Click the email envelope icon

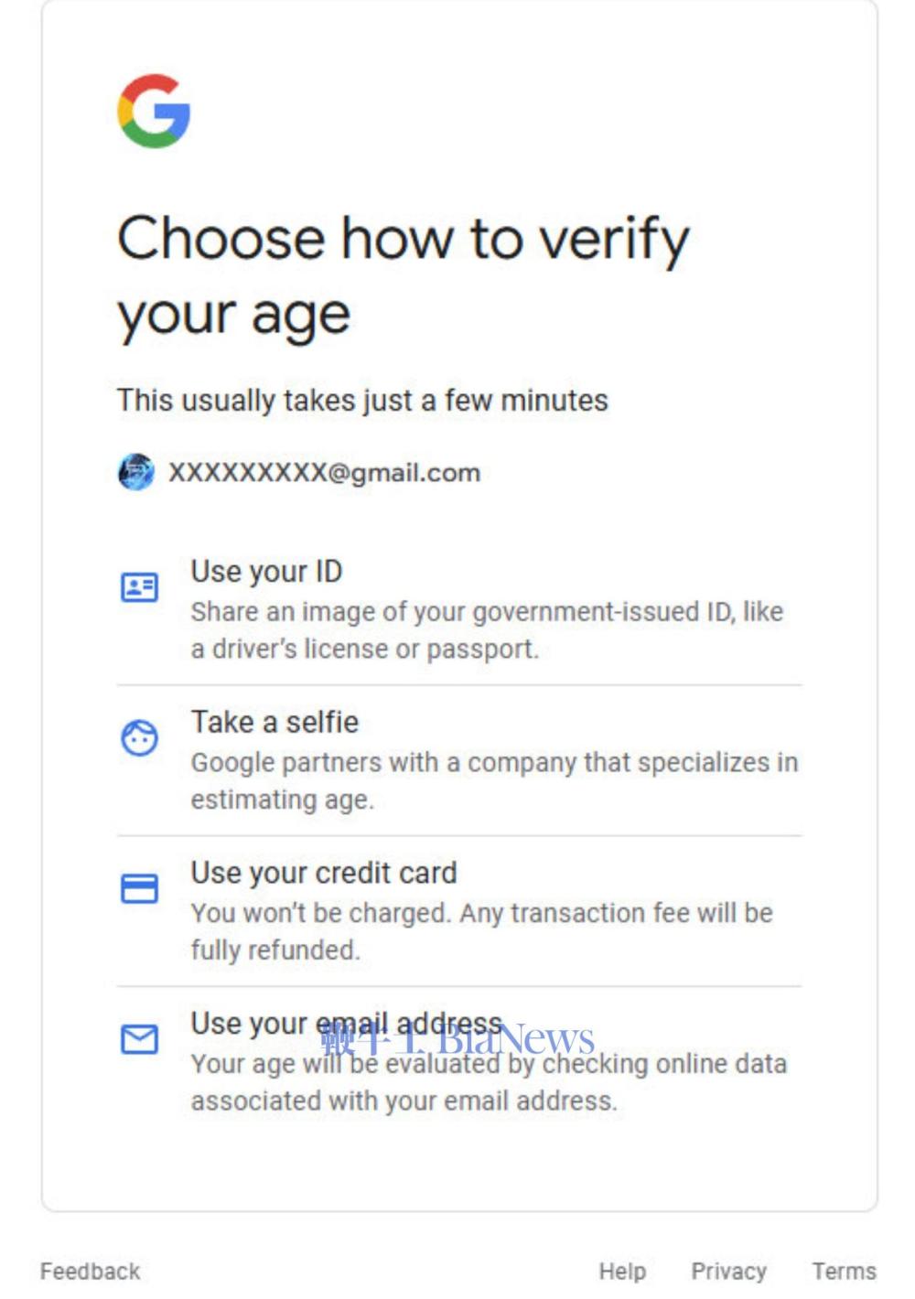(x=140, y=1039)
